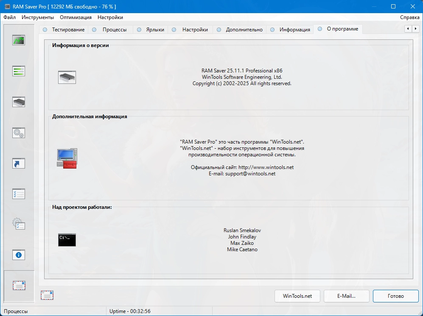Open the double gears settings sidebar icon
This screenshot has height=316, width=423.
[x=19, y=133]
